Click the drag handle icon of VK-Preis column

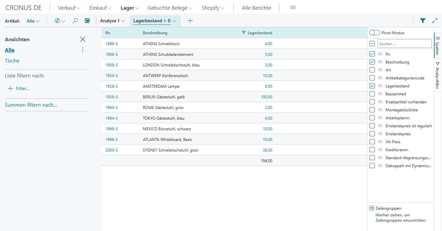[380, 142]
